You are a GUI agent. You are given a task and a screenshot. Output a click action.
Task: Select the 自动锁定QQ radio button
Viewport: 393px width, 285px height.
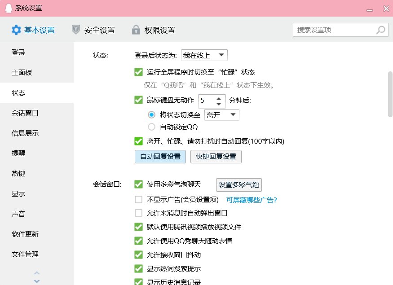152,126
